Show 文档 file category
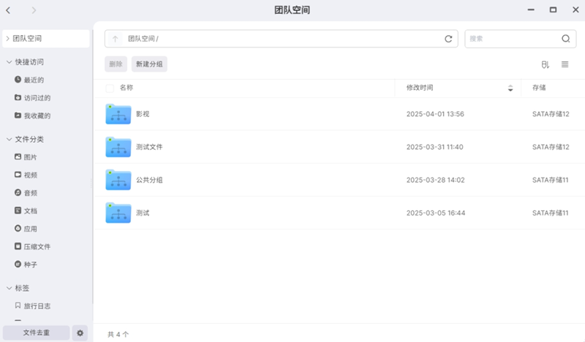585x342 pixels. [x=26, y=210]
